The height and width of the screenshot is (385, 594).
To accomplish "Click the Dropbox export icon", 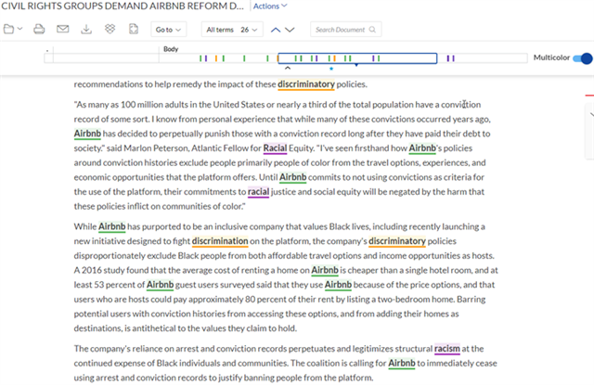I will (110, 29).
